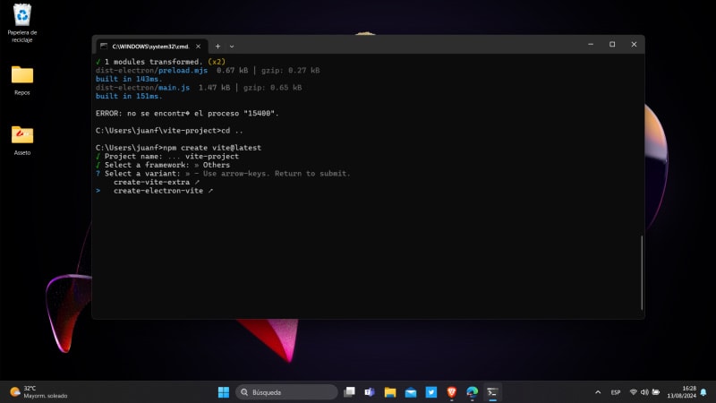The image size is (716, 403).
Task: Open the Asseto folder on desktop
Action: click(21, 141)
